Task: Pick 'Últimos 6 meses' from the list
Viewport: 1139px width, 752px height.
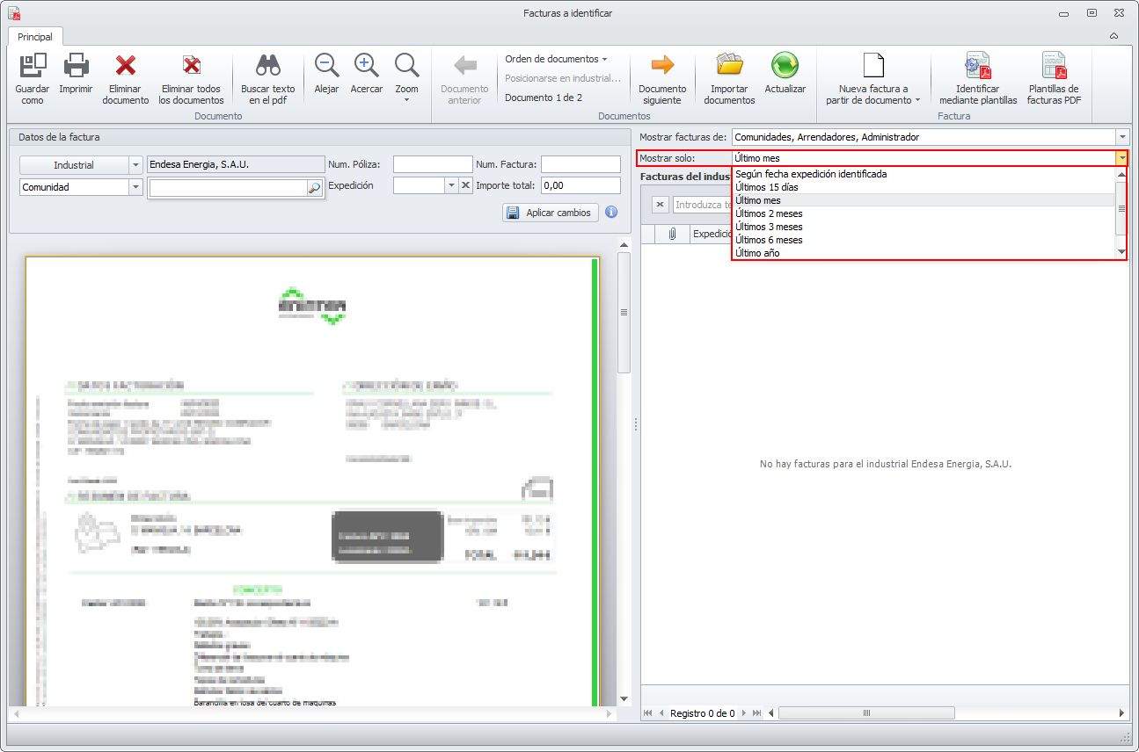Action: coord(924,240)
